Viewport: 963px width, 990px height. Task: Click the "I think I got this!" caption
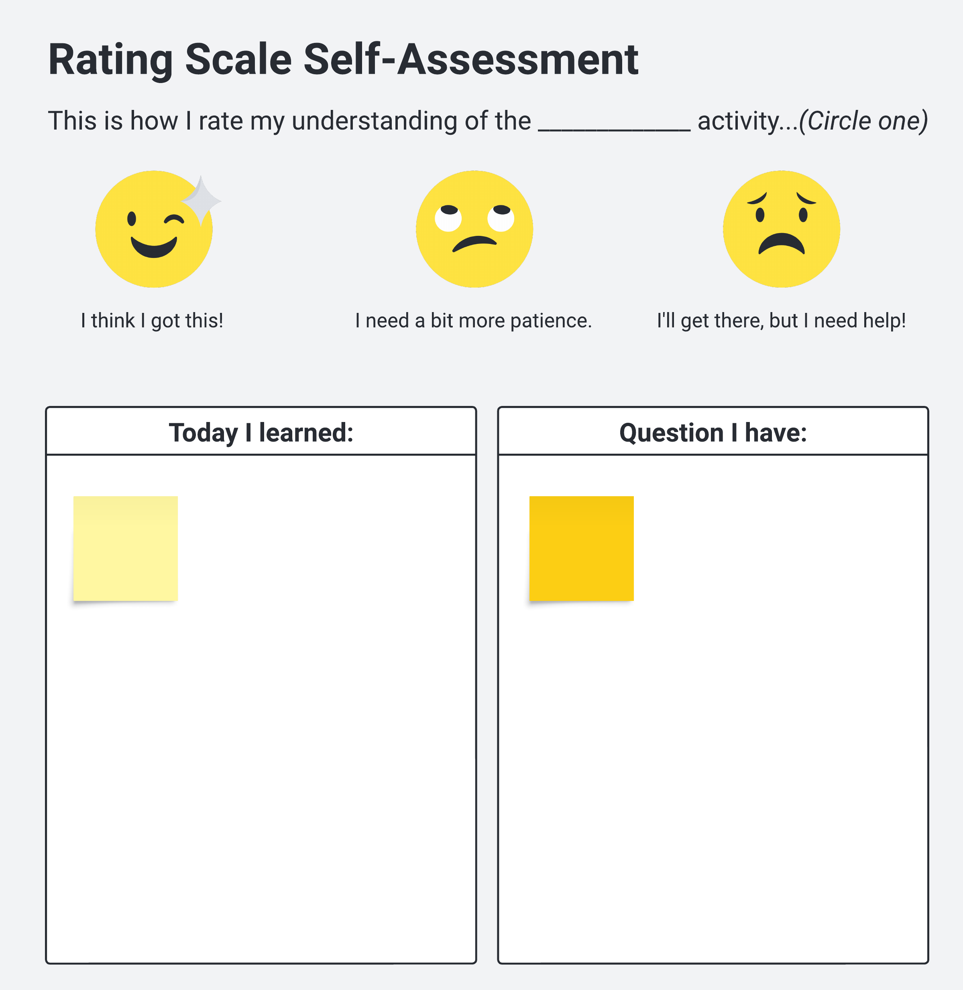[152, 321]
